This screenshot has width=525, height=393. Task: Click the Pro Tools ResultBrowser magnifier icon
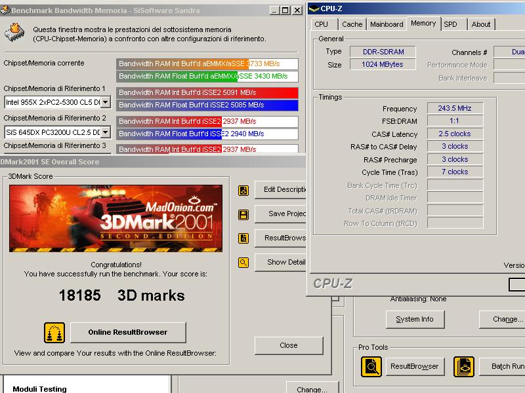click(x=371, y=367)
